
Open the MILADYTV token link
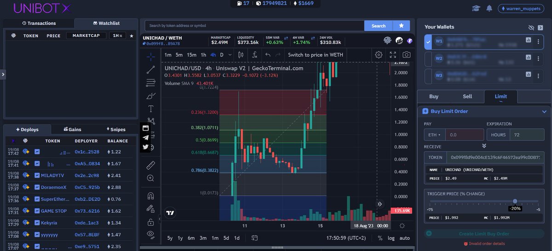pyautogui.click(x=52, y=175)
